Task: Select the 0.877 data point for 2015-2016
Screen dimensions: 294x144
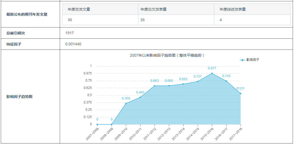Action: 212,73
